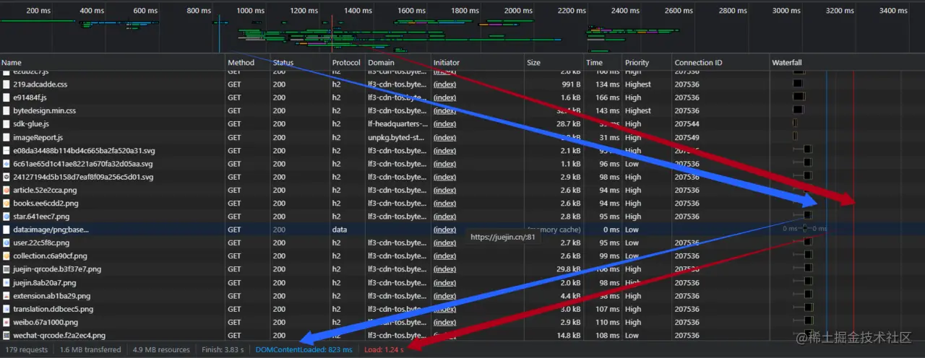Click the 'data' protocol cell
This screenshot has height=358, width=925.
point(340,230)
